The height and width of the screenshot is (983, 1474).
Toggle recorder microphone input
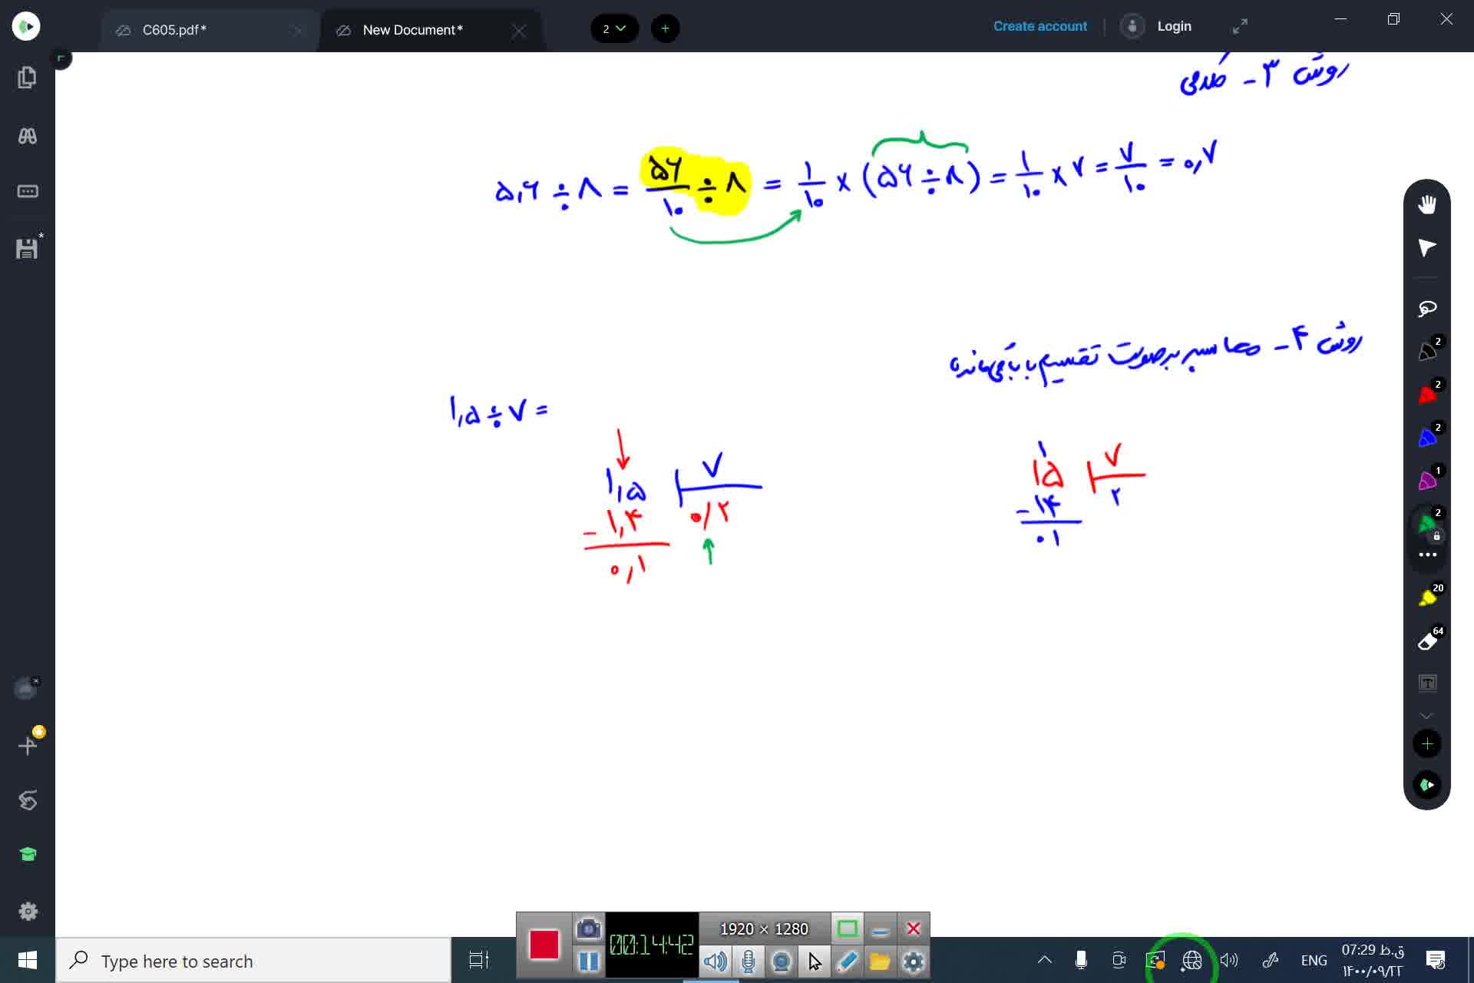pyautogui.click(x=749, y=961)
